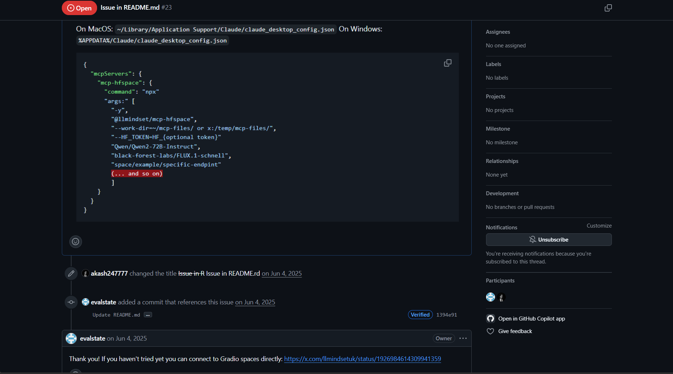Copy the JSON code block contents

448,63
